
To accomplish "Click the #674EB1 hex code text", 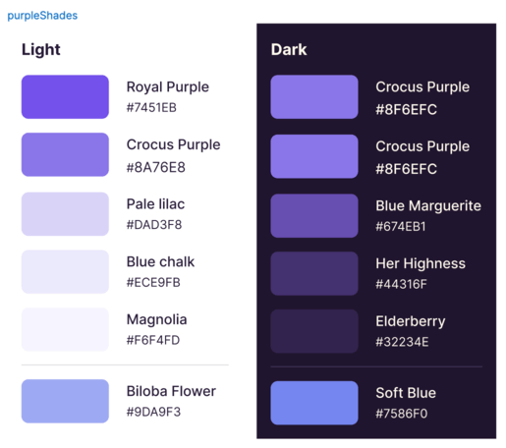I will 401,227.
